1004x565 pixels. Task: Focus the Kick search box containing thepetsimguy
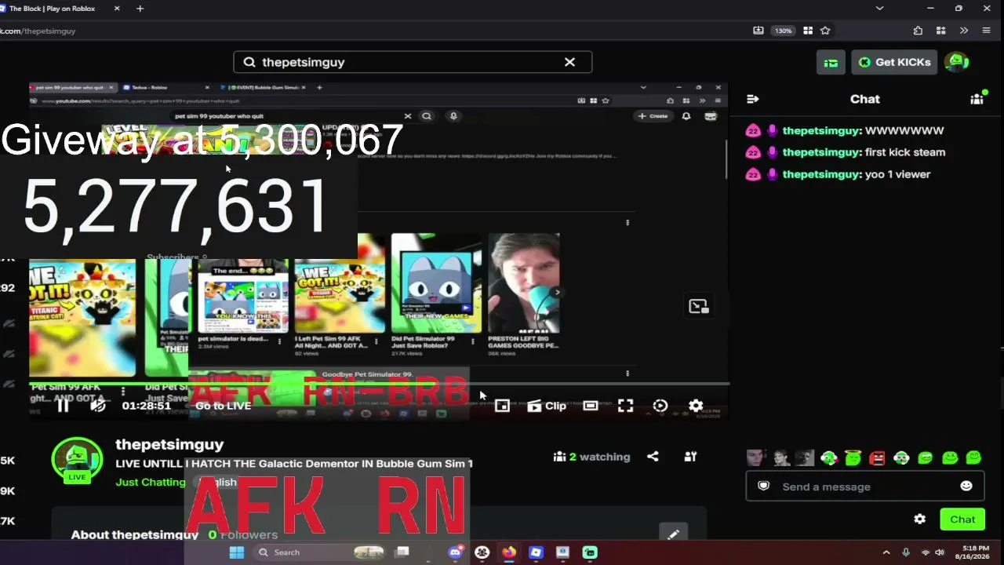pos(413,62)
